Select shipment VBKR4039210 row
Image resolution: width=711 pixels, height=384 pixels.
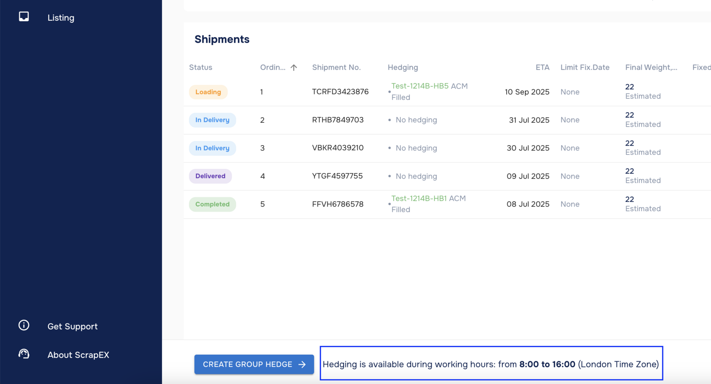pyautogui.click(x=337, y=148)
